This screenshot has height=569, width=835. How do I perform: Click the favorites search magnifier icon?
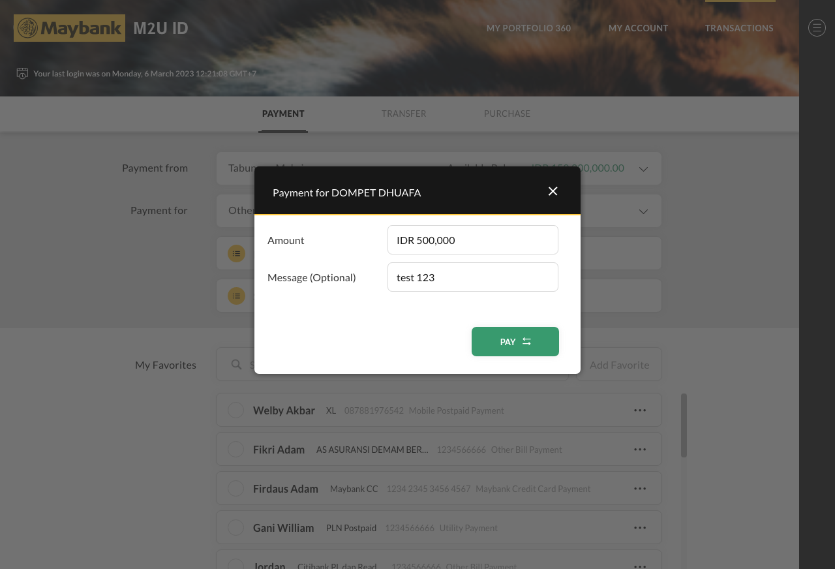coord(237,364)
